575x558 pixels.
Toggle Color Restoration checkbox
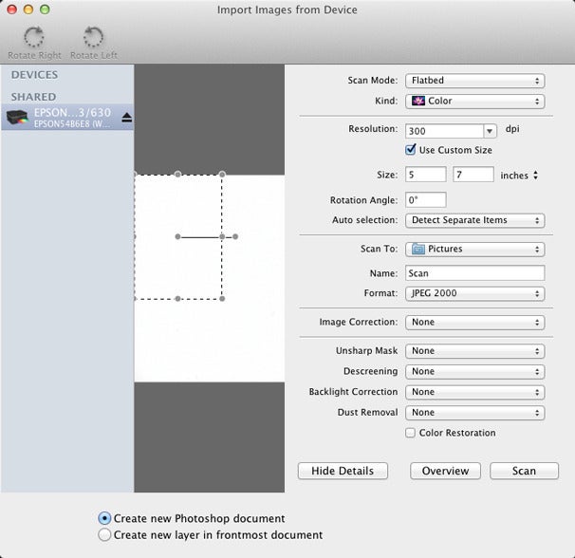[410, 433]
